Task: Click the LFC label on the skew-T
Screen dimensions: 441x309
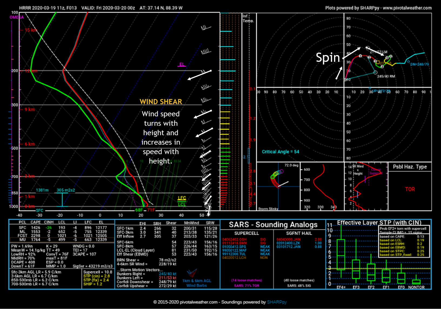Action: coord(182,198)
